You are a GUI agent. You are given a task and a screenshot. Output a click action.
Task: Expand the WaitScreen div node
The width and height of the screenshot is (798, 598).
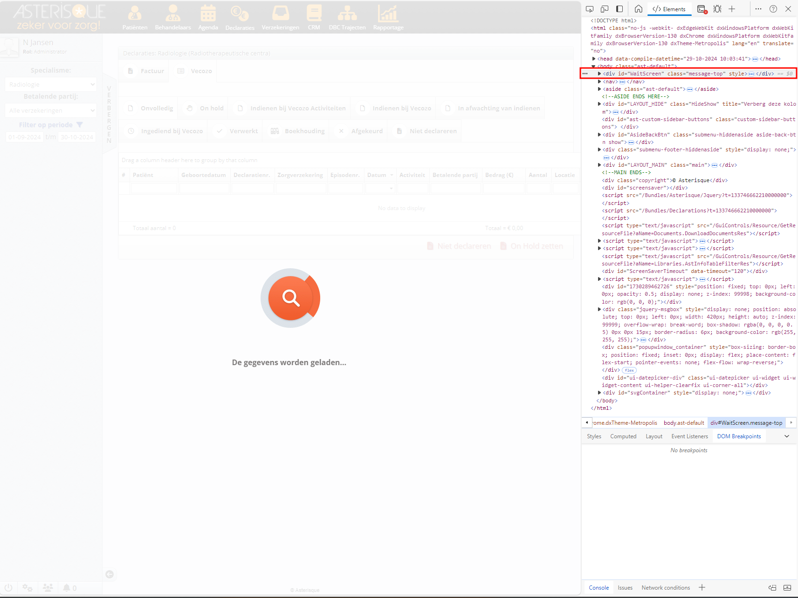coord(599,74)
